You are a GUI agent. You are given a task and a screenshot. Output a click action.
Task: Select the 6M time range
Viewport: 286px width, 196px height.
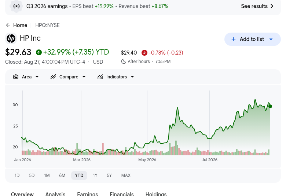pos(62,175)
